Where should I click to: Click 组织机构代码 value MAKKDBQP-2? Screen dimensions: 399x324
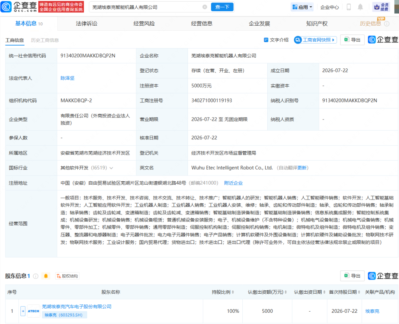point(76,100)
